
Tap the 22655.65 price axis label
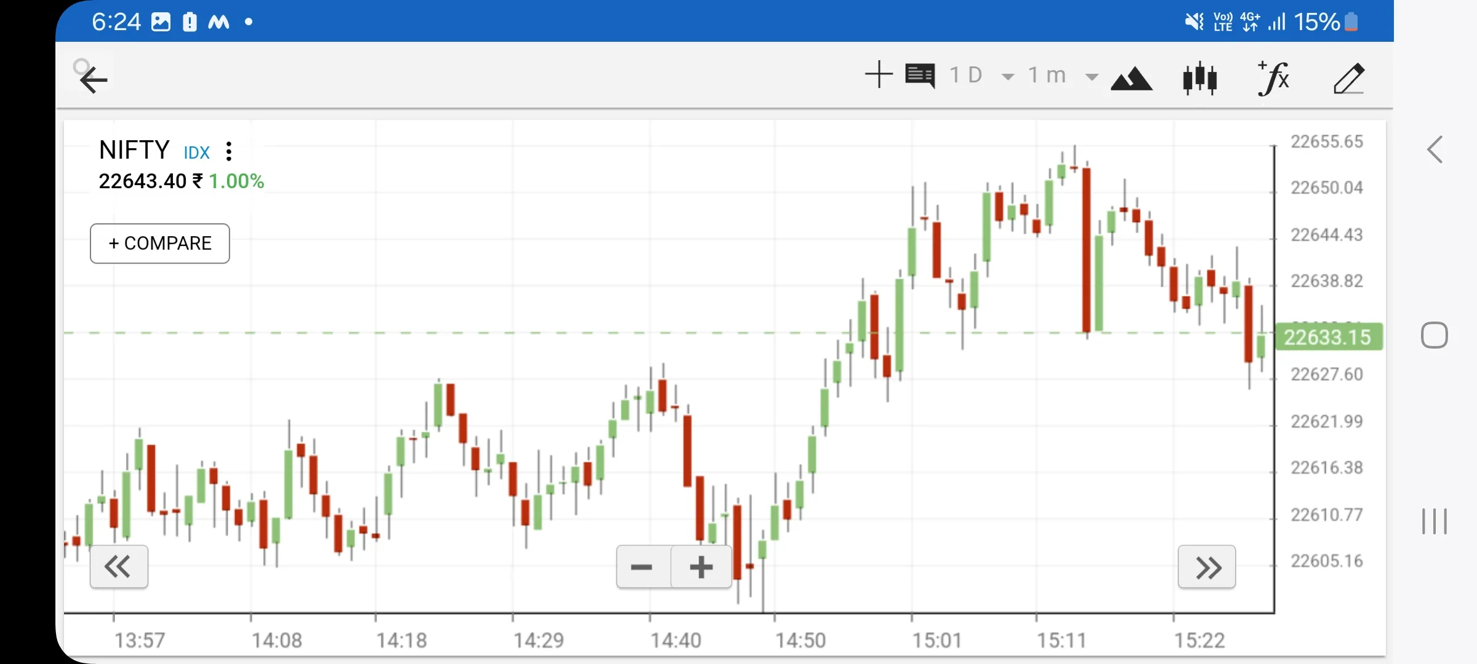pyautogui.click(x=1327, y=141)
